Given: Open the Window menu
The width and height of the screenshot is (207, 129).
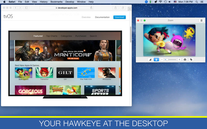Looking at the screenshot, I should pos(81,2).
